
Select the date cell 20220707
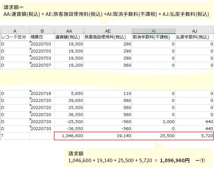coord(42,65)
